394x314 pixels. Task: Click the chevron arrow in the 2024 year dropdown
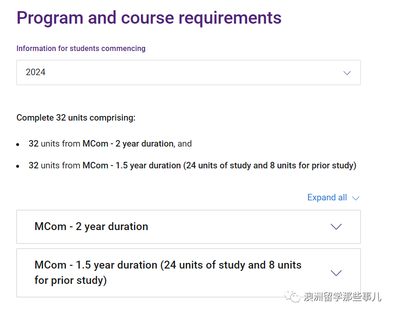[x=347, y=73]
